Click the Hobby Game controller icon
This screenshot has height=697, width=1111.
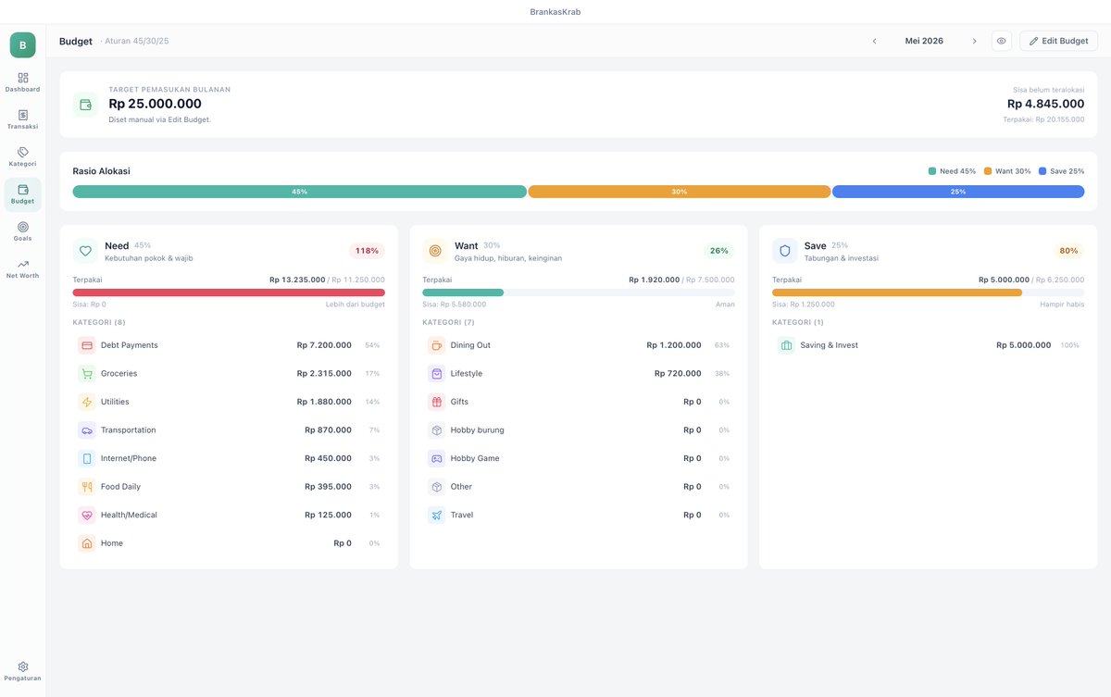[x=436, y=458]
